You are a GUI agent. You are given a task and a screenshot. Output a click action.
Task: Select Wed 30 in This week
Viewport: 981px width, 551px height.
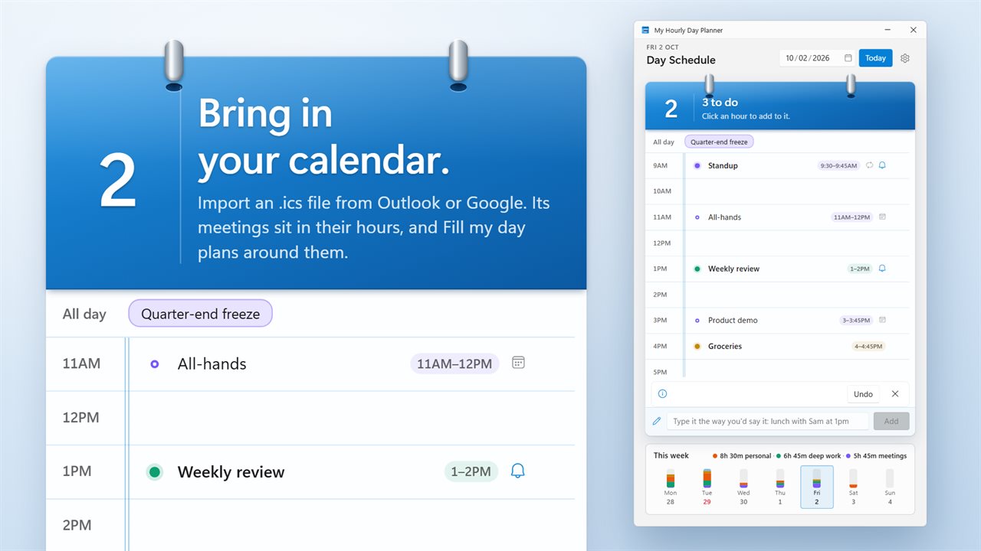743,487
